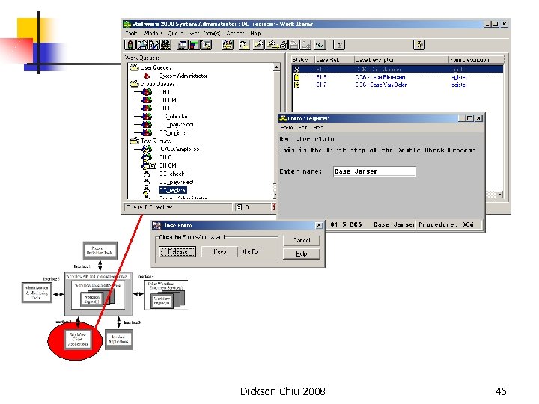This screenshot has height=404, width=539.
Task: Open Help menu in the register form window
Action: (318, 127)
